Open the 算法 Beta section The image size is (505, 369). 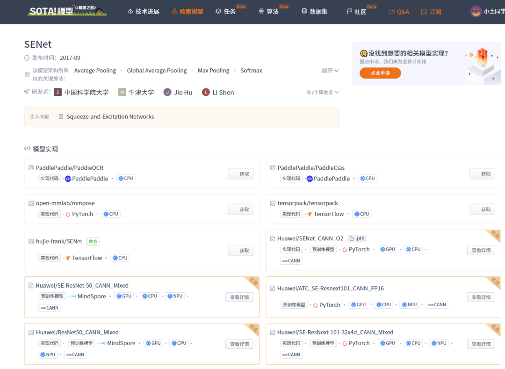[x=268, y=12]
